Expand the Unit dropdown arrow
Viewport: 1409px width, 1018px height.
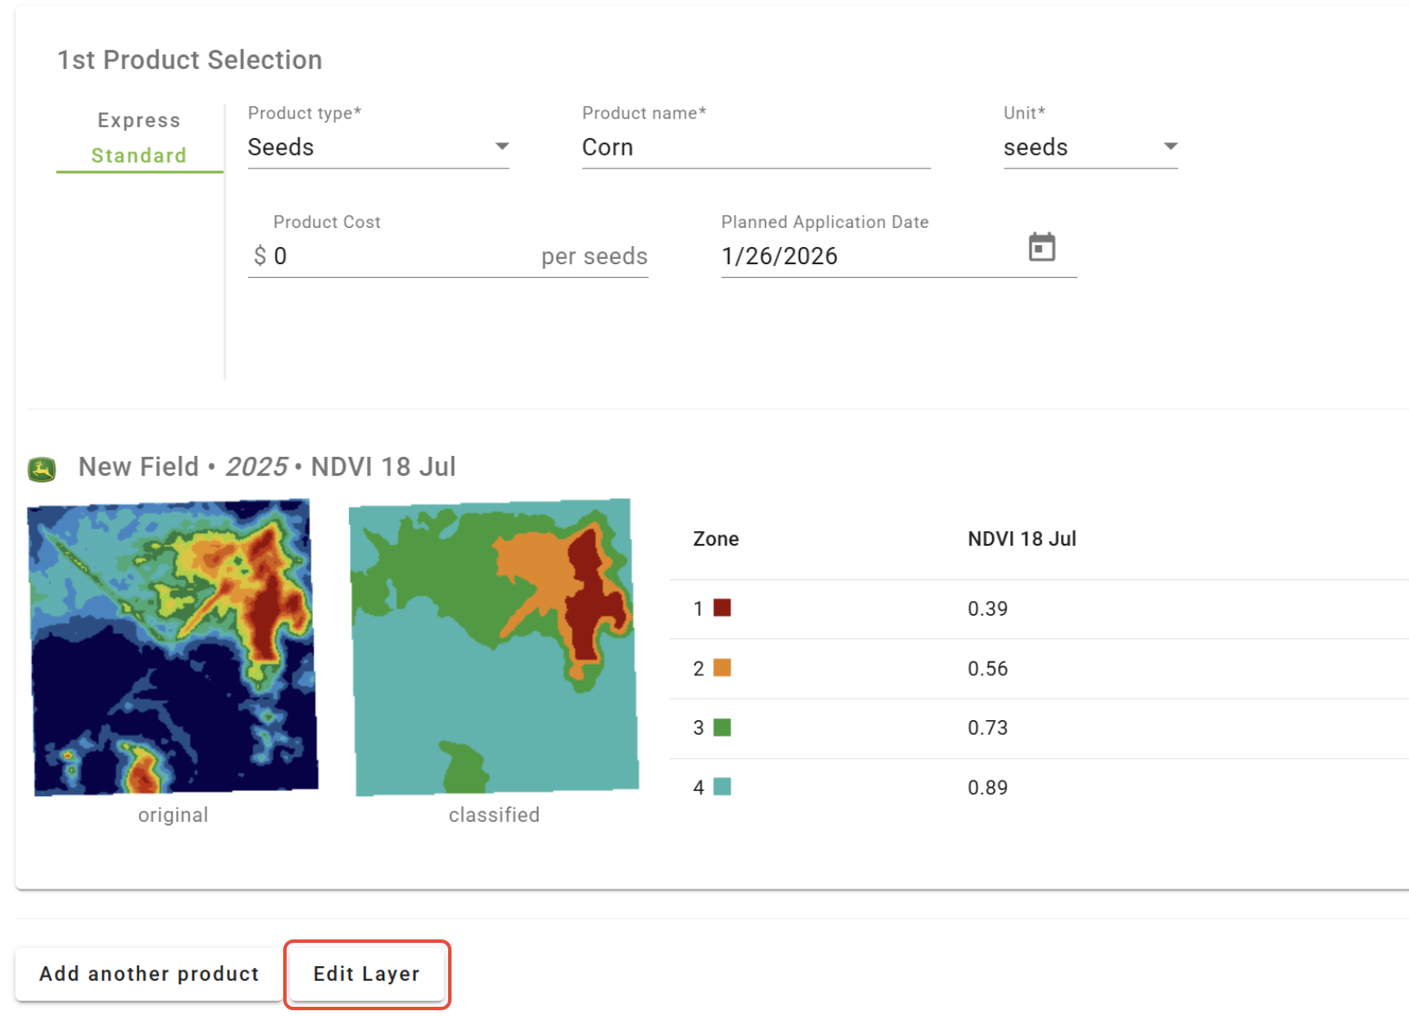[1170, 147]
